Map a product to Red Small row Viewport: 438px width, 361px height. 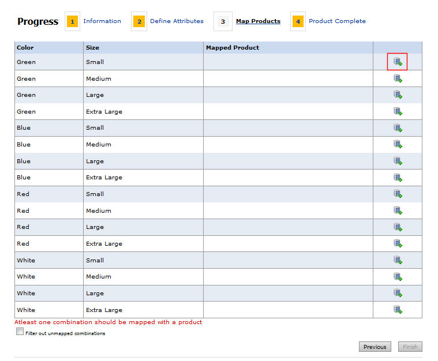click(x=398, y=194)
